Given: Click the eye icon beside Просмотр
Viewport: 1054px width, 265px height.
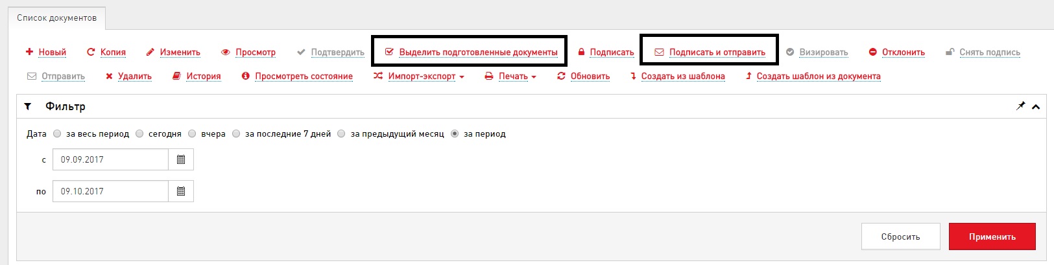Looking at the screenshot, I should (226, 52).
